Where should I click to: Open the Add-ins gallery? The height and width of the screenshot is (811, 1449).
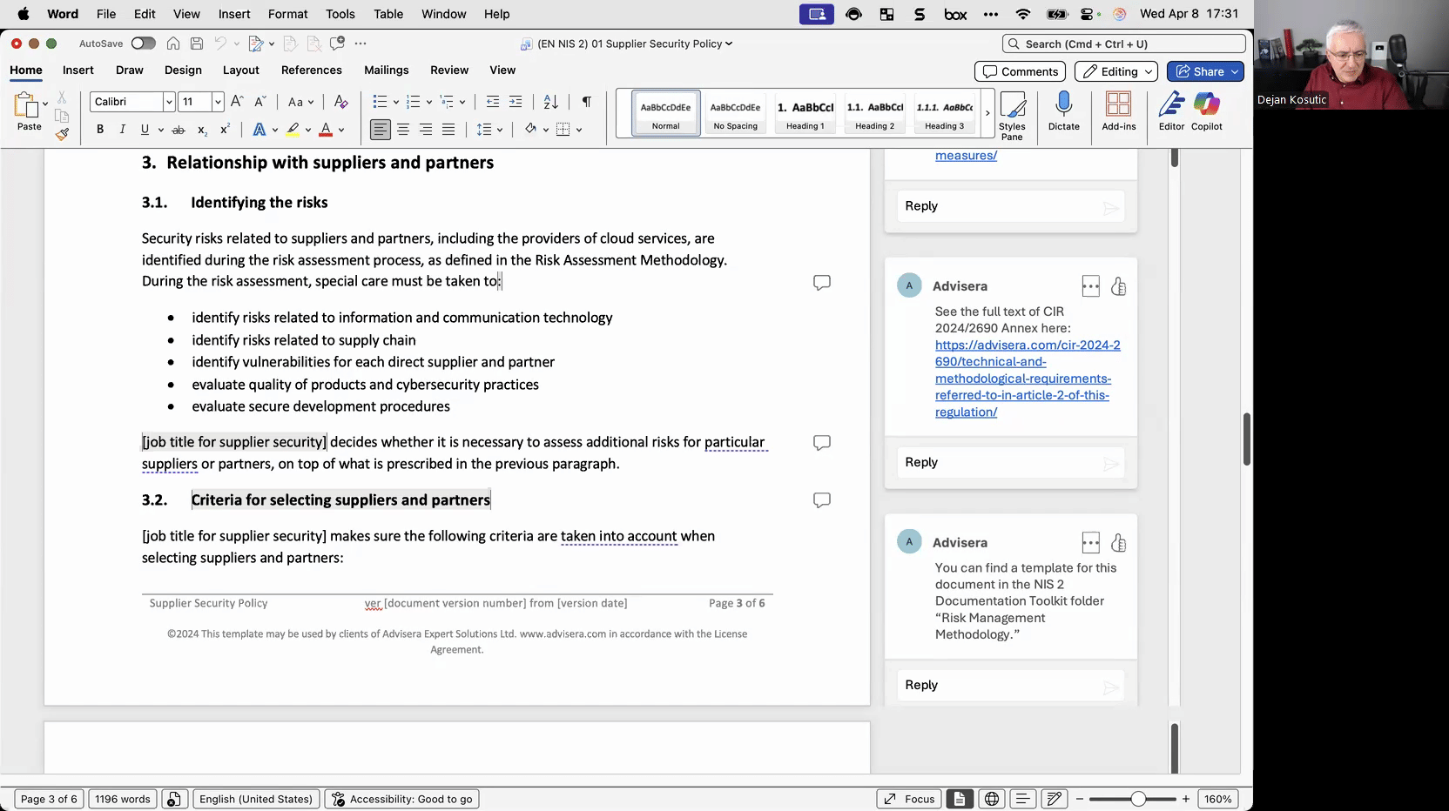click(x=1118, y=111)
